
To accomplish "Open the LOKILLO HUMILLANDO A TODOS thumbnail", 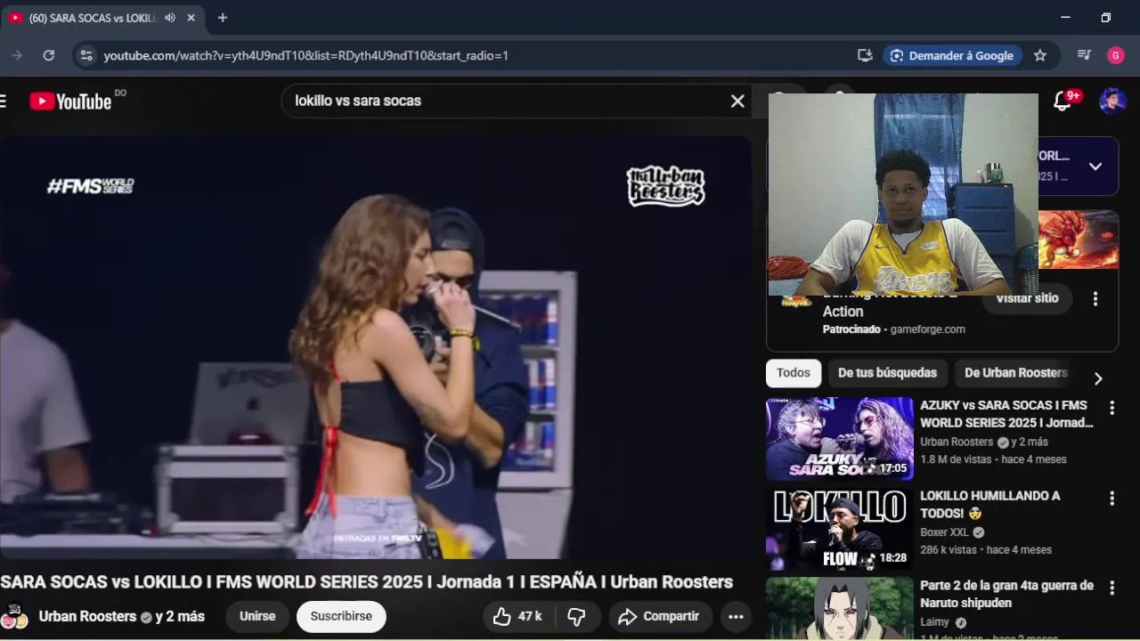I will [840, 529].
